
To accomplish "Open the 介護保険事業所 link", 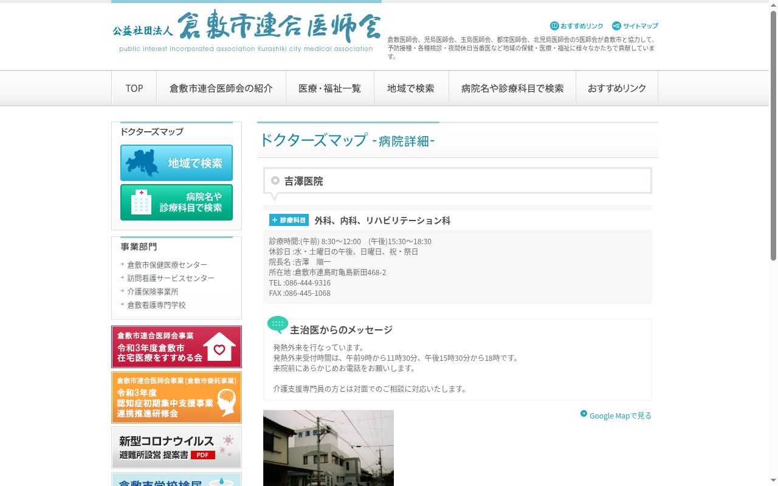I will [x=153, y=292].
